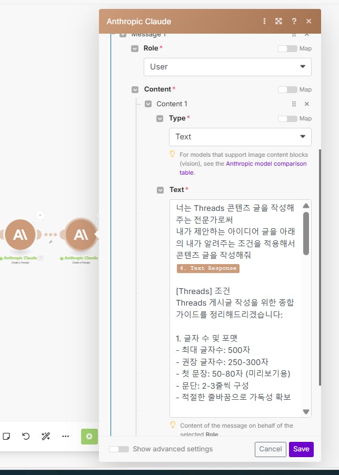Click the undo arrow in the toolbar
Screen dimensions: 339x475
coord(26,436)
